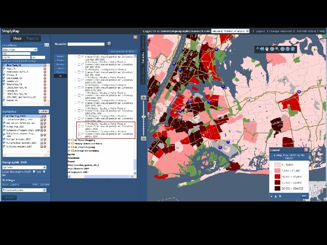327x245 pixels.
Task: Expand the In Home Shopping folder
Action: click(69, 140)
